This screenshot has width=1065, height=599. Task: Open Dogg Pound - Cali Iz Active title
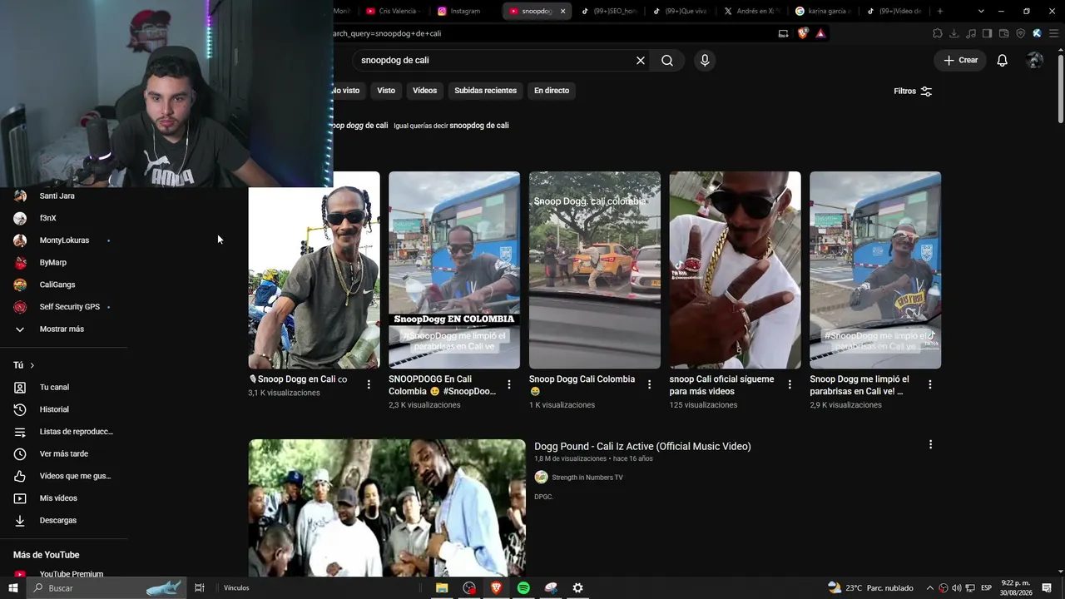tap(642, 447)
